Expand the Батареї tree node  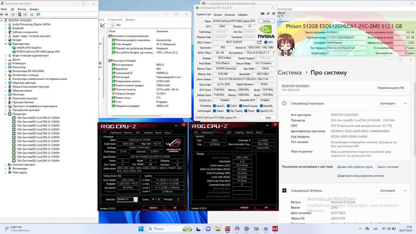click(5, 40)
